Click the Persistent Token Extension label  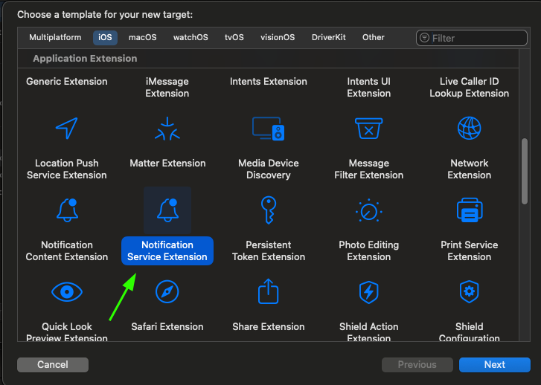(269, 250)
